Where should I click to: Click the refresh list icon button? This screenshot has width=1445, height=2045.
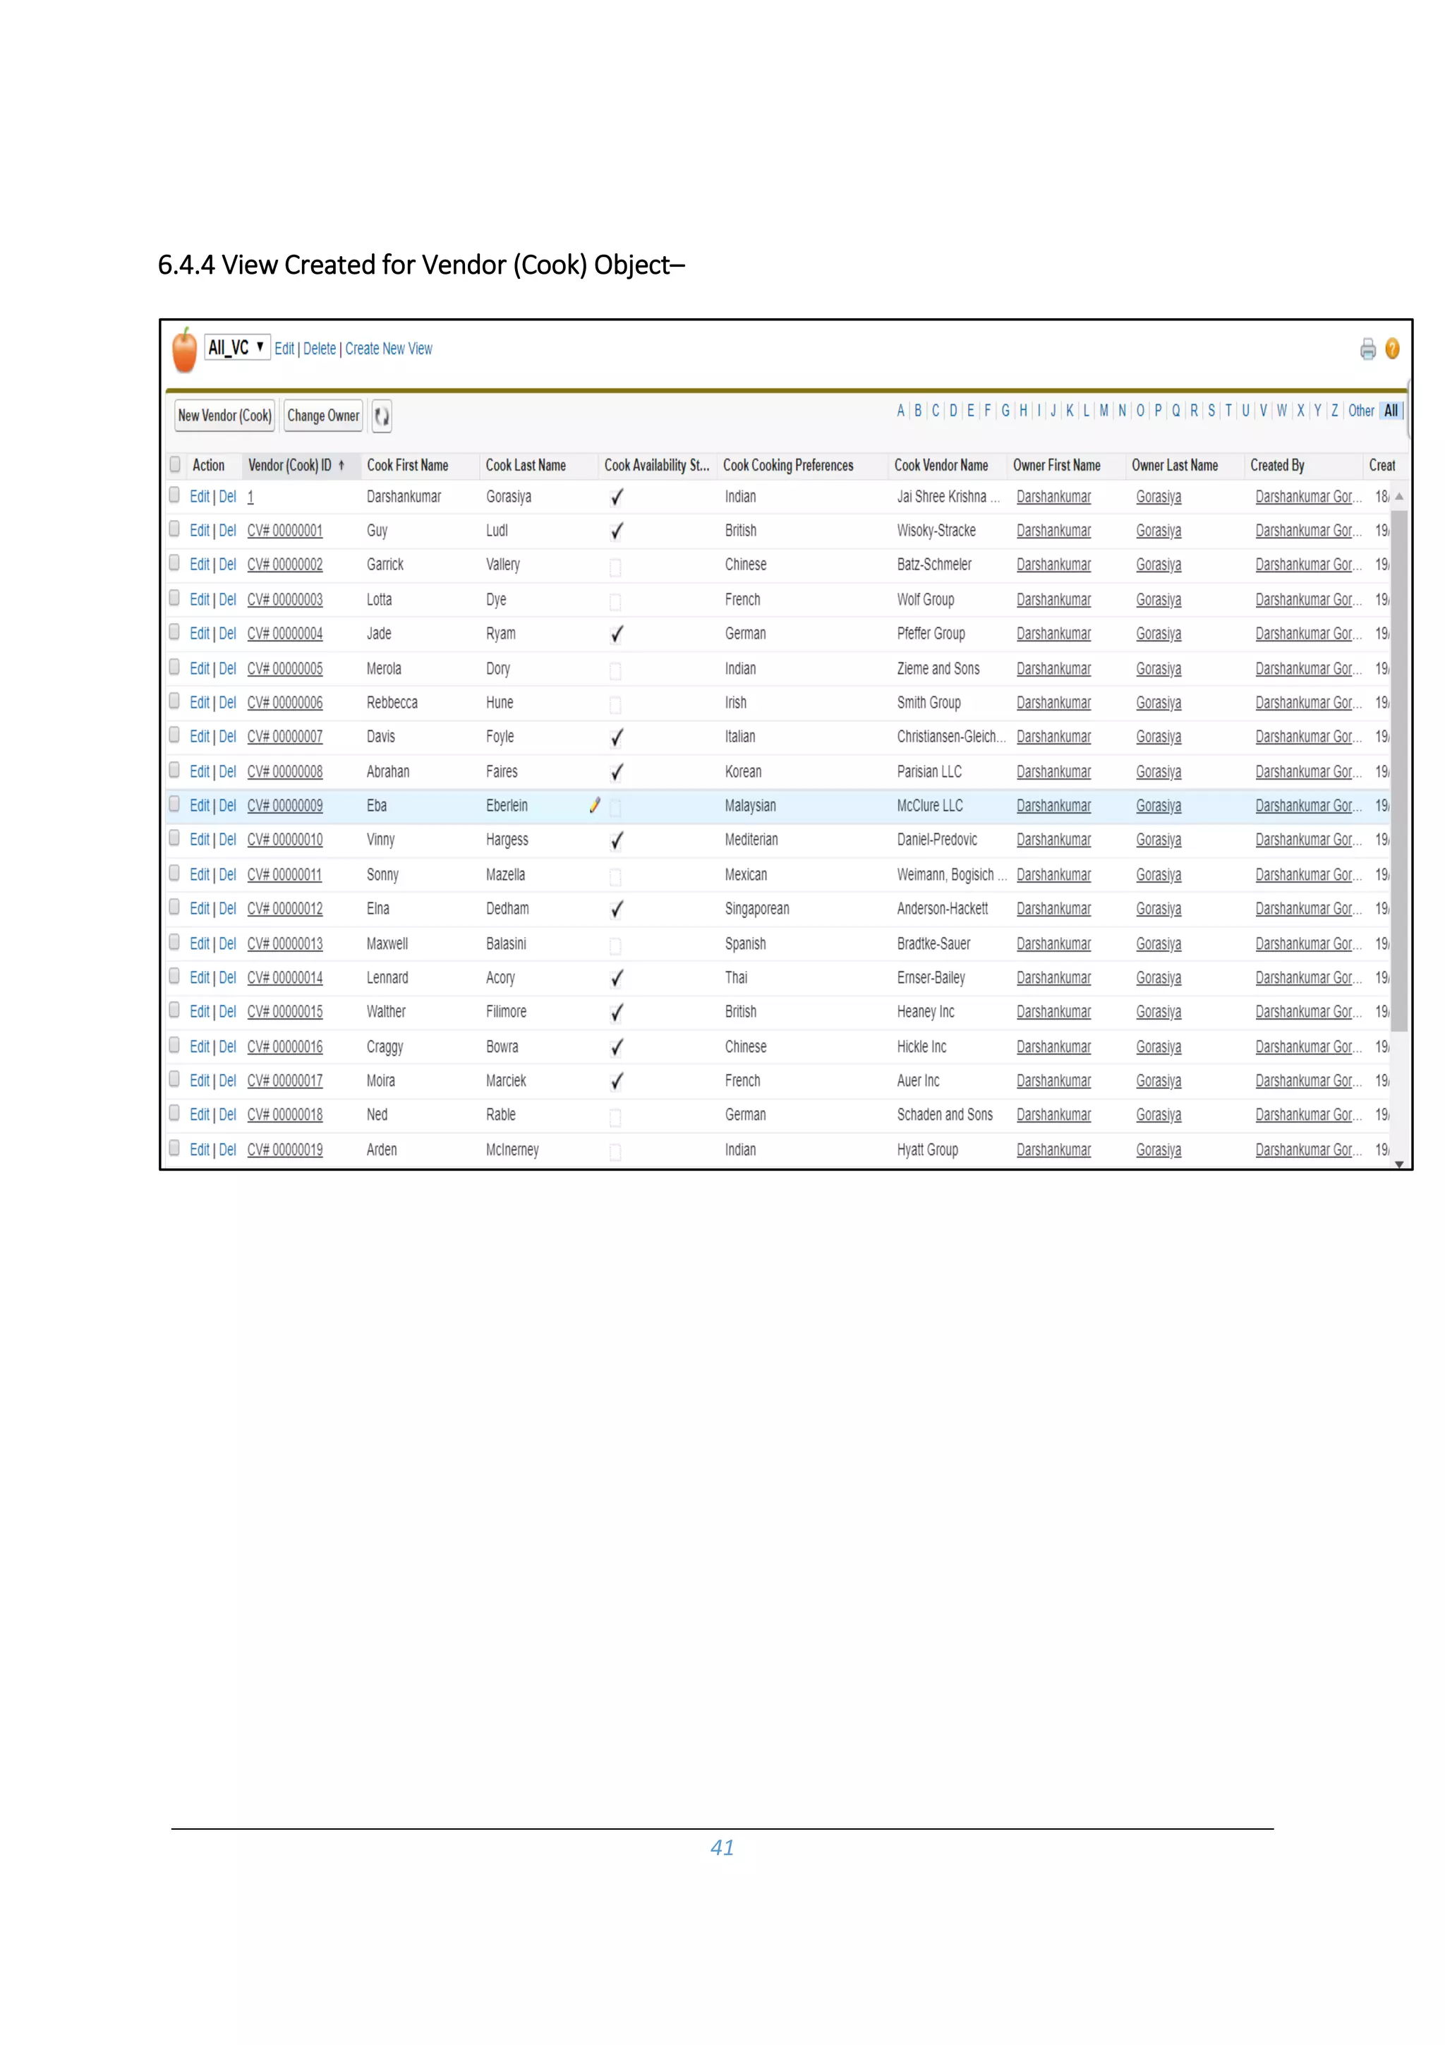coord(382,416)
